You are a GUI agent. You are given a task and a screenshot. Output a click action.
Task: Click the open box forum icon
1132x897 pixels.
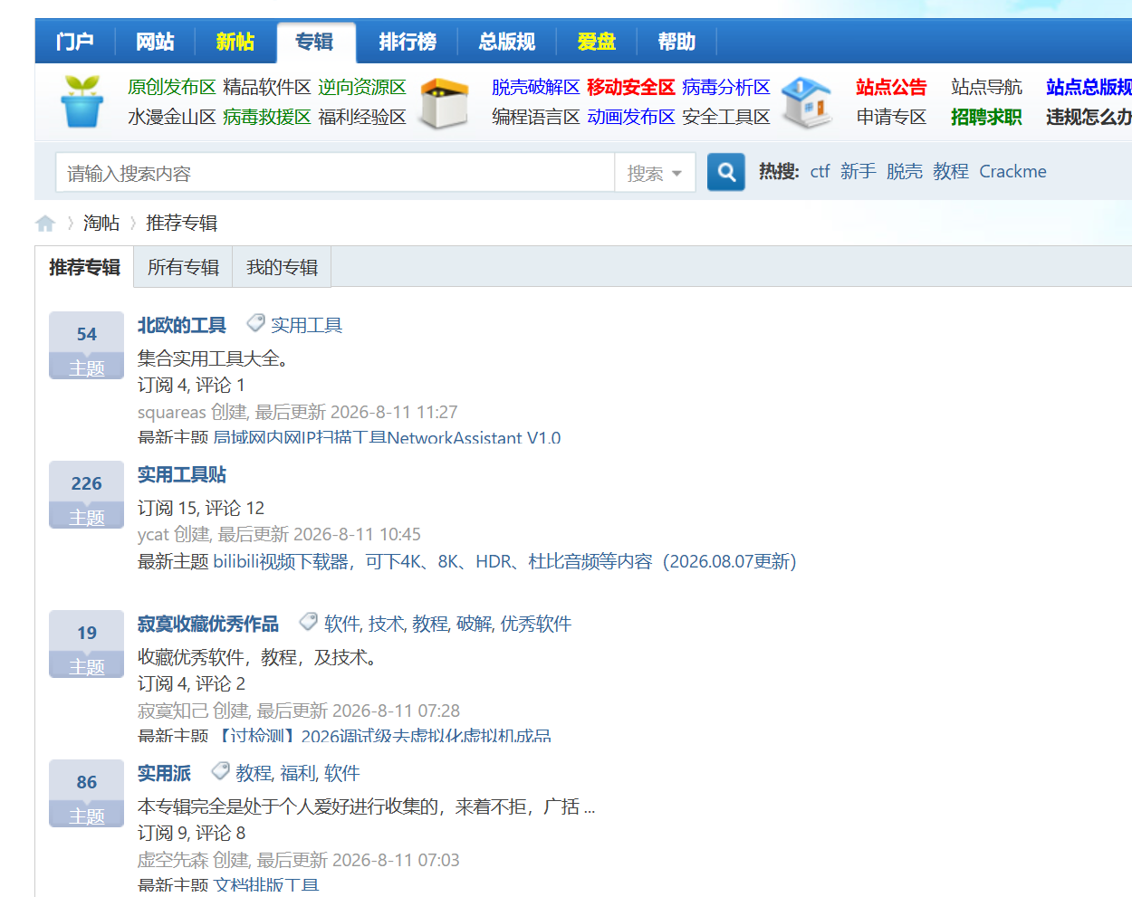tap(444, 102)
